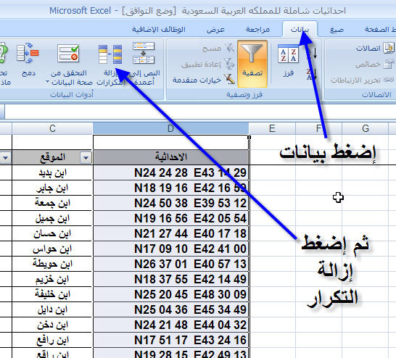Click the Remove Duplicates (إزالة التكرارات) icon

click(111, 54)
